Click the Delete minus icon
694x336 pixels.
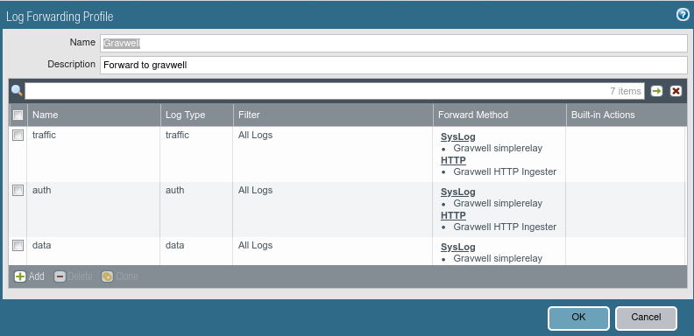[60, 276]
